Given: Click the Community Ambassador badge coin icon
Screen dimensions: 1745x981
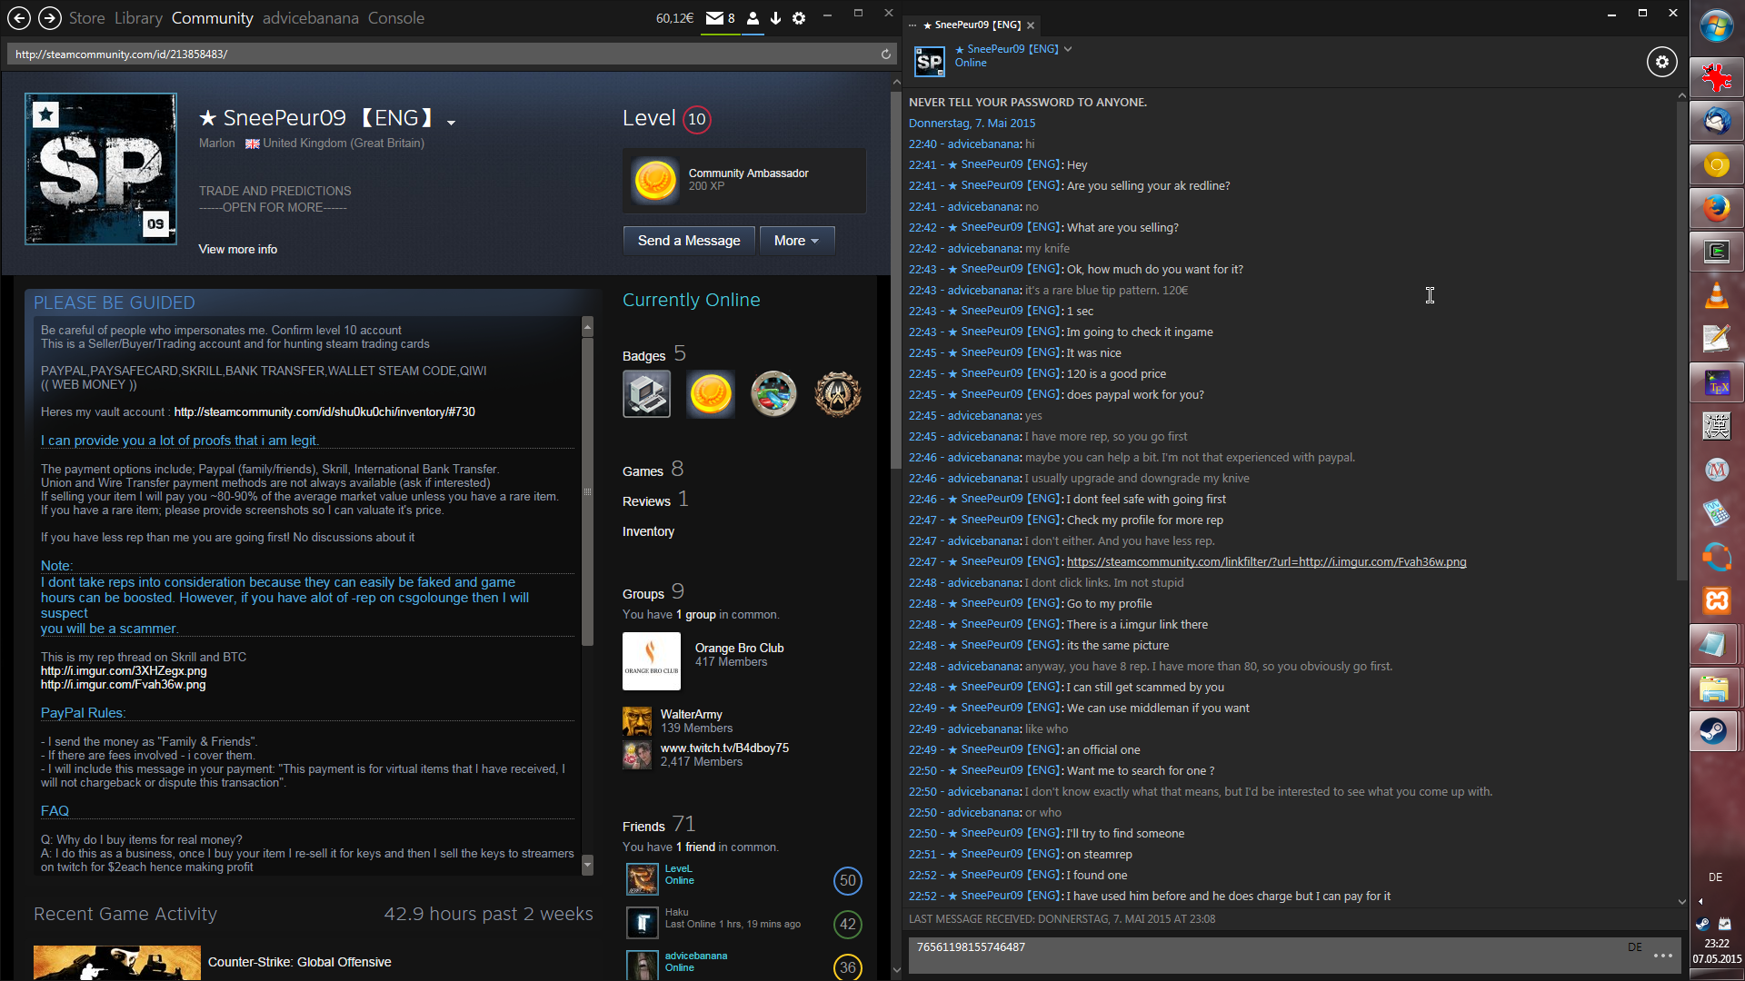Looking at the screenshot, I should pyautogui.click(x=654, y=181).
